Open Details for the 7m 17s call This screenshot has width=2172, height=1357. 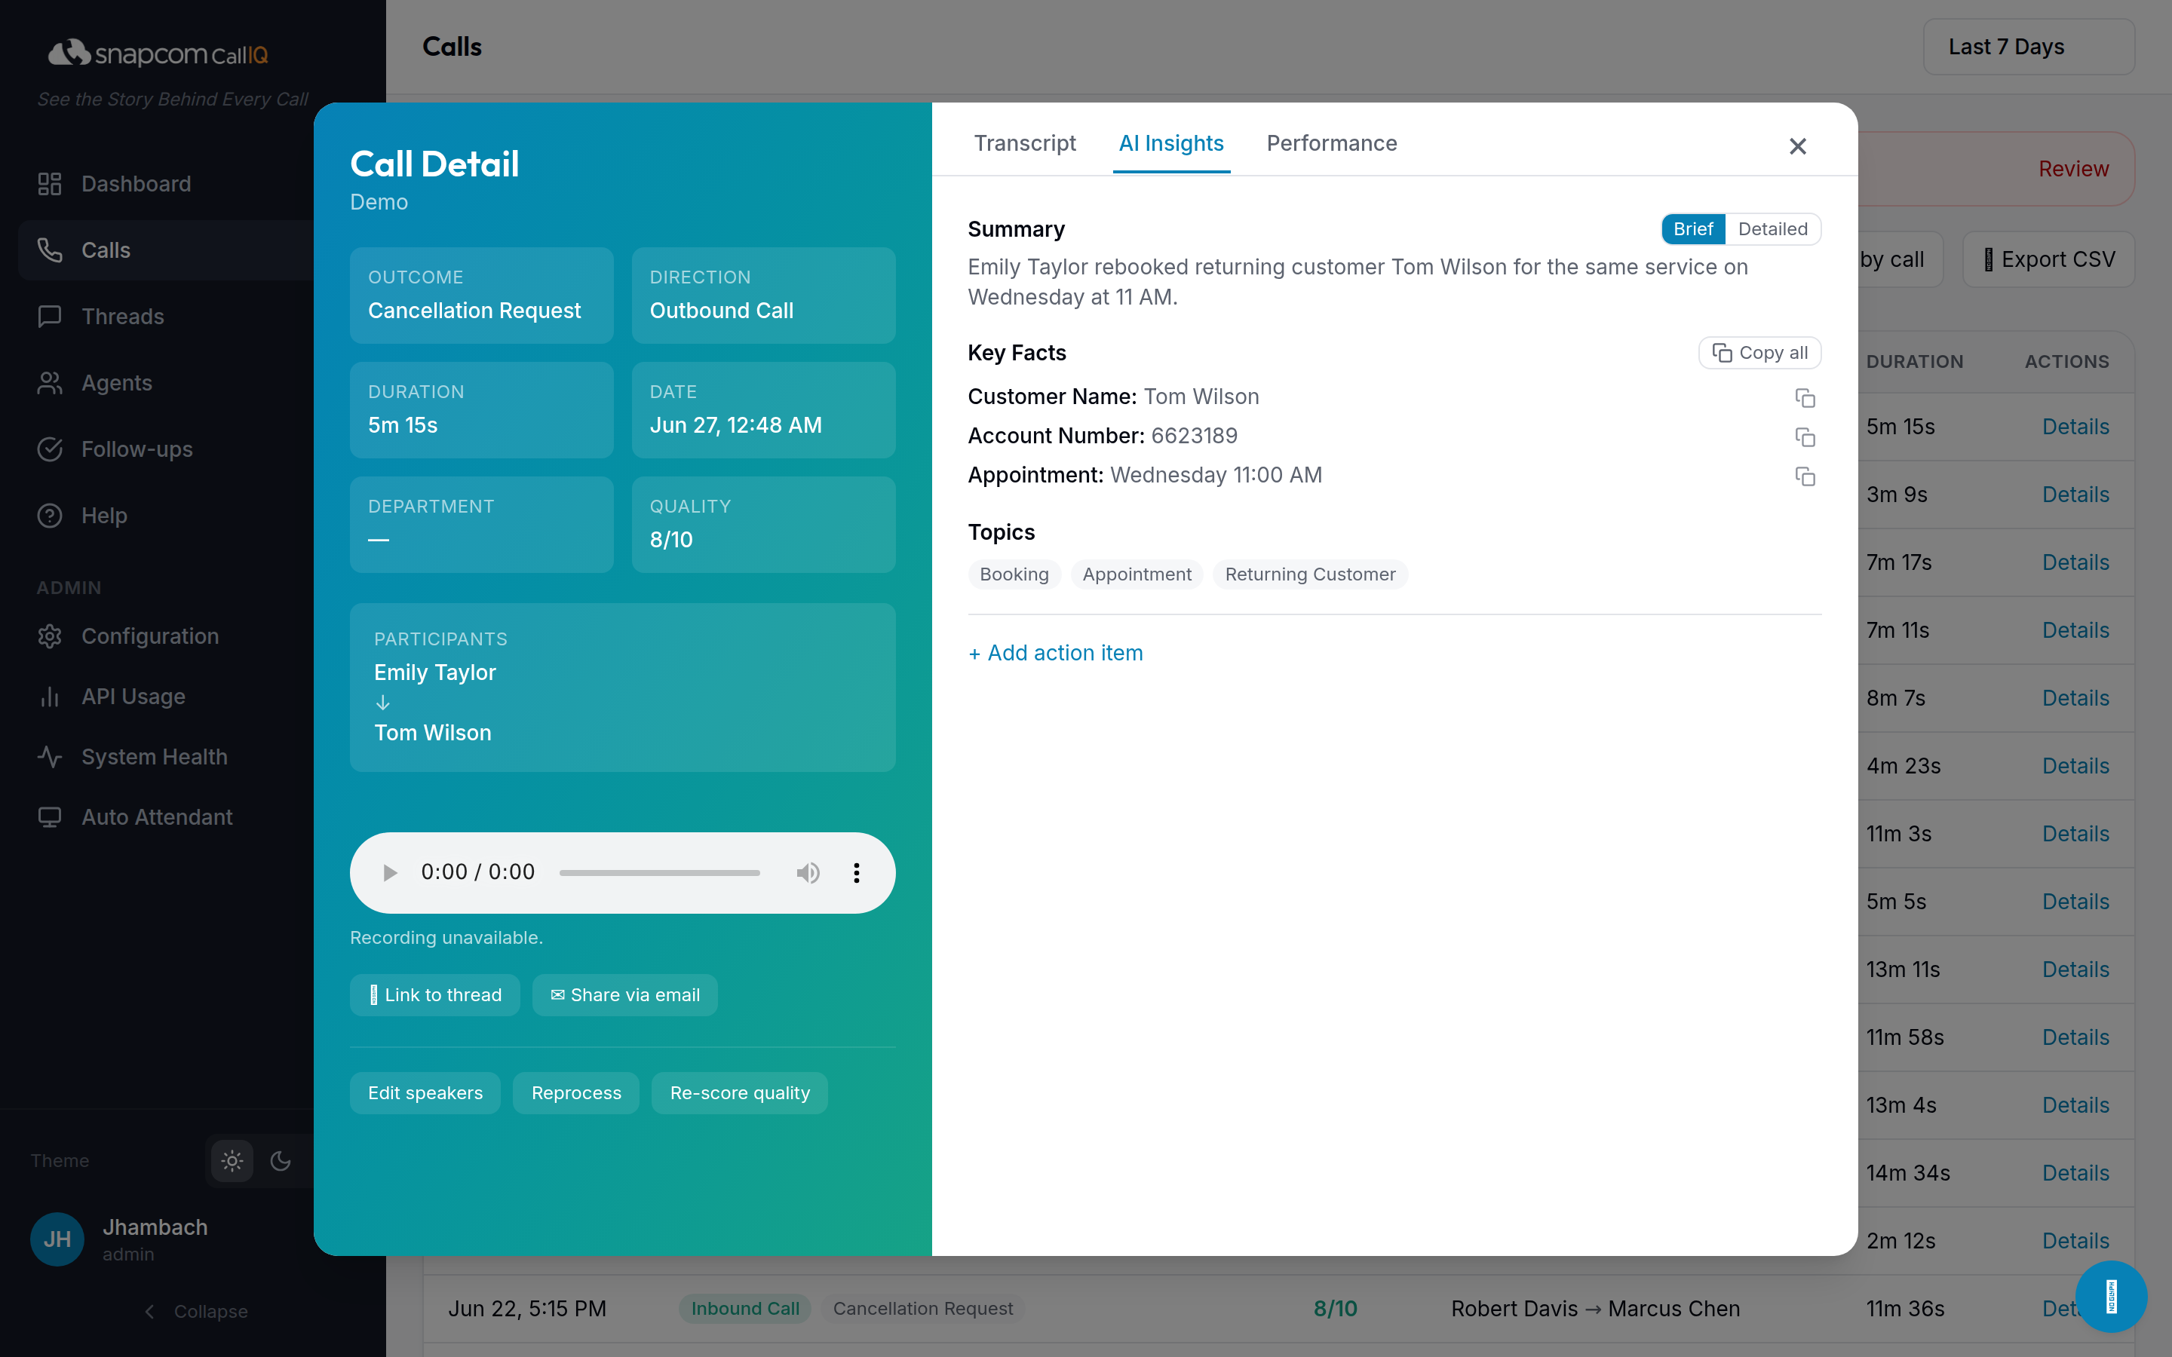tap(2075, 562)
